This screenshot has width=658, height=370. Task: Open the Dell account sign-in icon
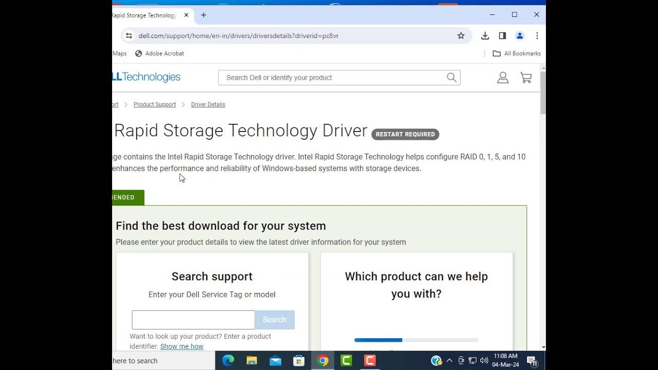(x=503, y=78)
